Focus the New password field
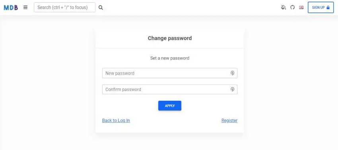Viewport: 338px width, 150px height. coord(170,73)
